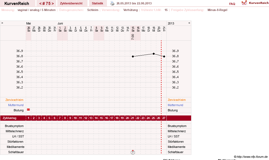Click the date column 21. Fr
The width and height of the screenshot is (269, 160).
pos(164,29)
